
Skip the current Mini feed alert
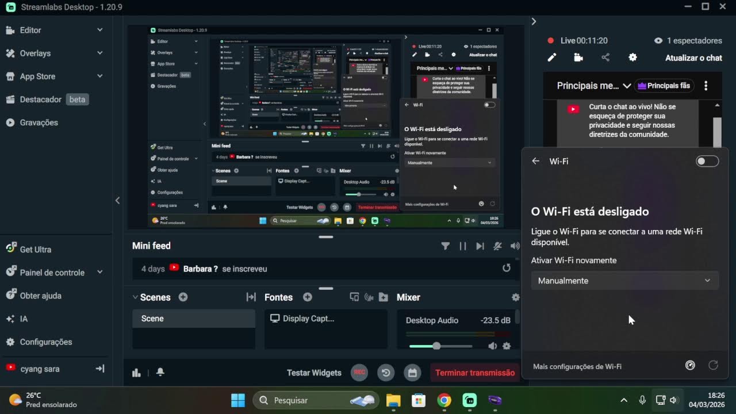click(x=480, y=246)
